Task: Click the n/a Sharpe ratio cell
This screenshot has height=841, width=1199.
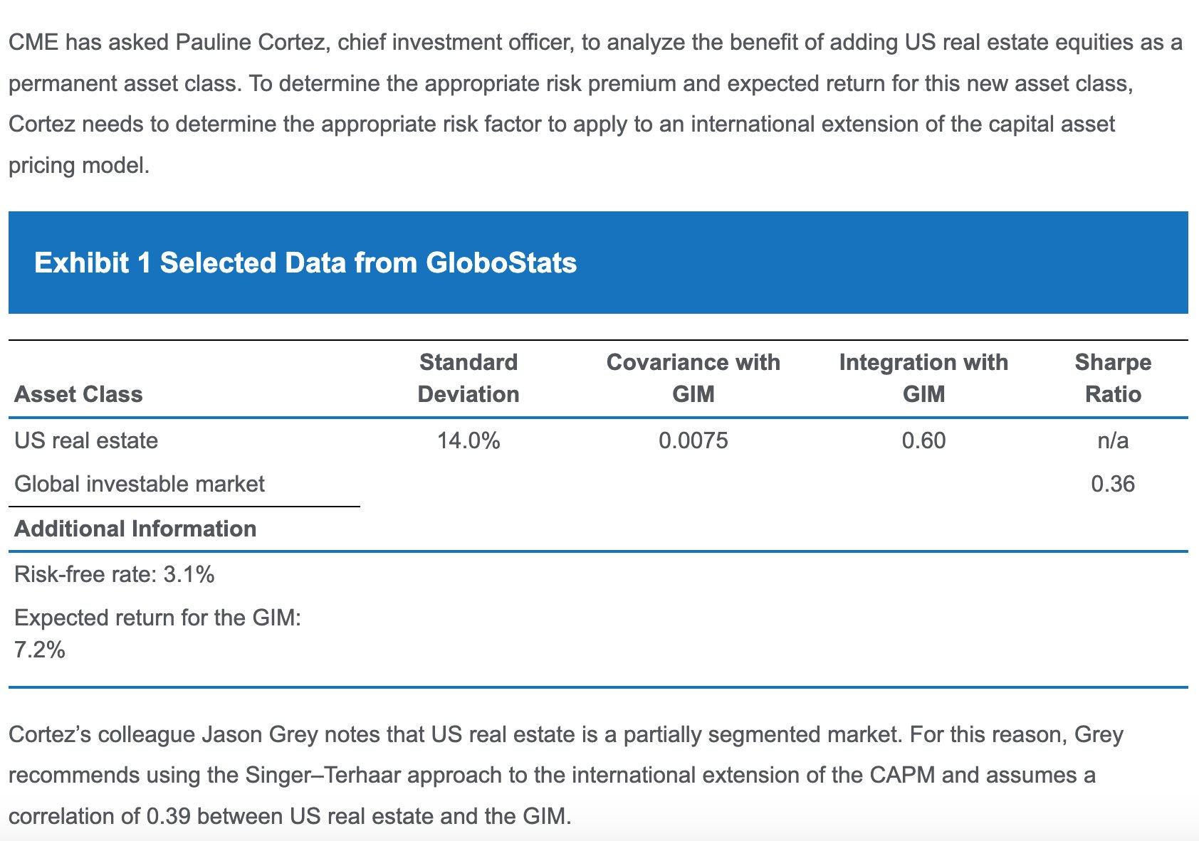Action: [x=1113, y=440]
